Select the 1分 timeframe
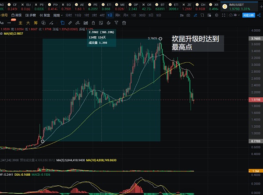The image size is (263, 195). coord(134,15)
